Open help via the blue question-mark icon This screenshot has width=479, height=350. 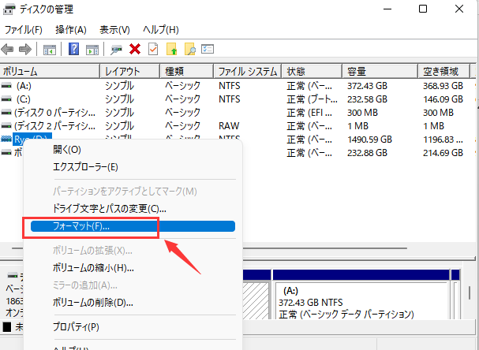pyautogui.click(x=74, y=49)
